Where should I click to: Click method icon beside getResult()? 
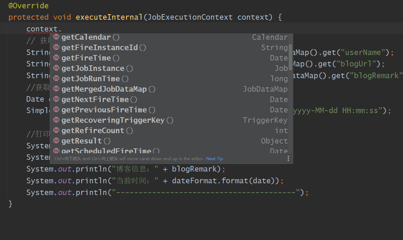click(57, 141)
